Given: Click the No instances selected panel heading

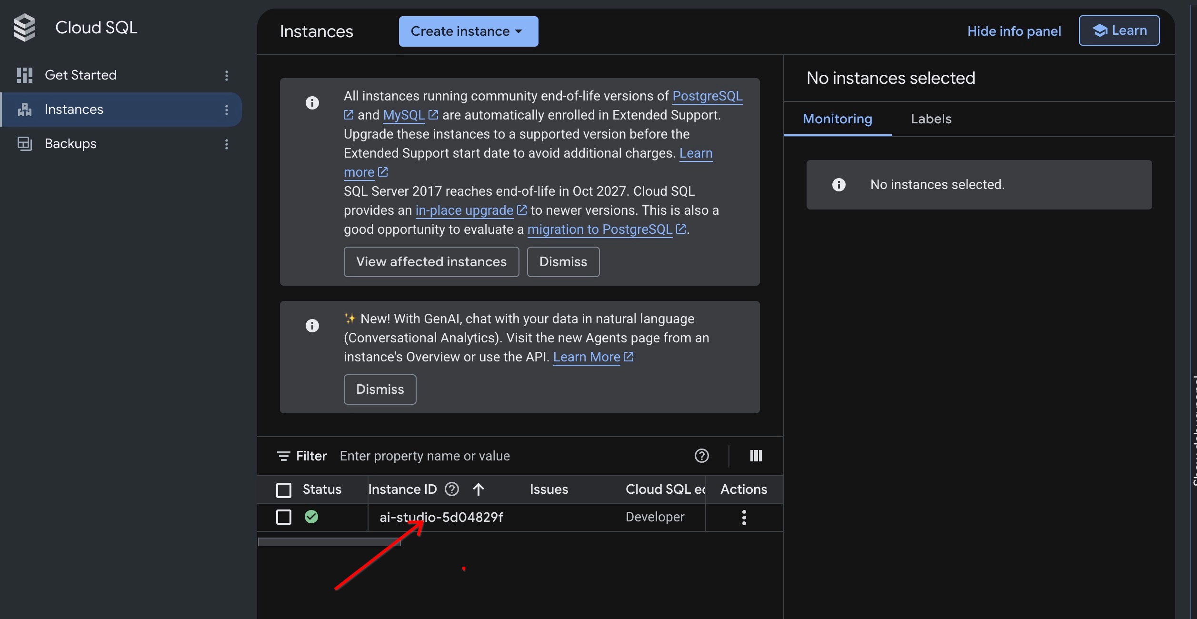Looking at the screenshot, I should (891, 78).
